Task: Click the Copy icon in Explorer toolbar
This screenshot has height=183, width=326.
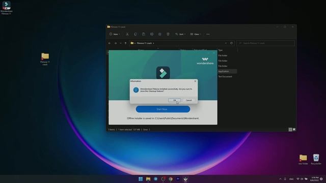Action: (x=135, y=34)
